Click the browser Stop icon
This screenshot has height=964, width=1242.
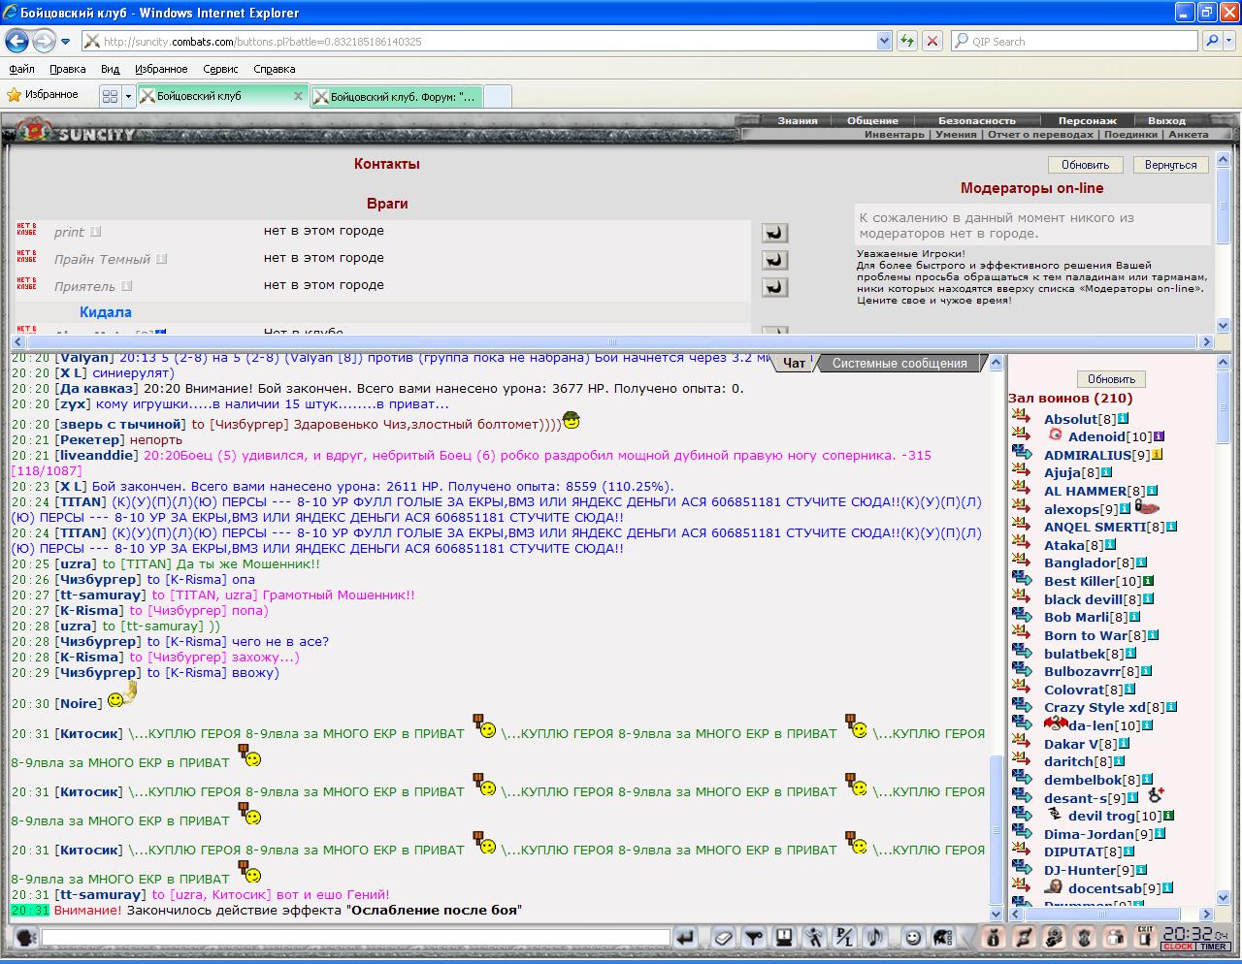(x=932, y=41)
